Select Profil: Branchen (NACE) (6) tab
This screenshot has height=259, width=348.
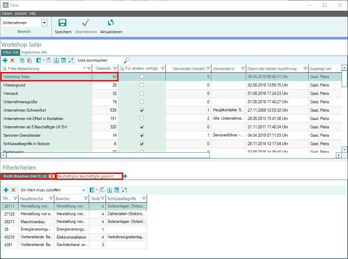[x=25, y=176]
